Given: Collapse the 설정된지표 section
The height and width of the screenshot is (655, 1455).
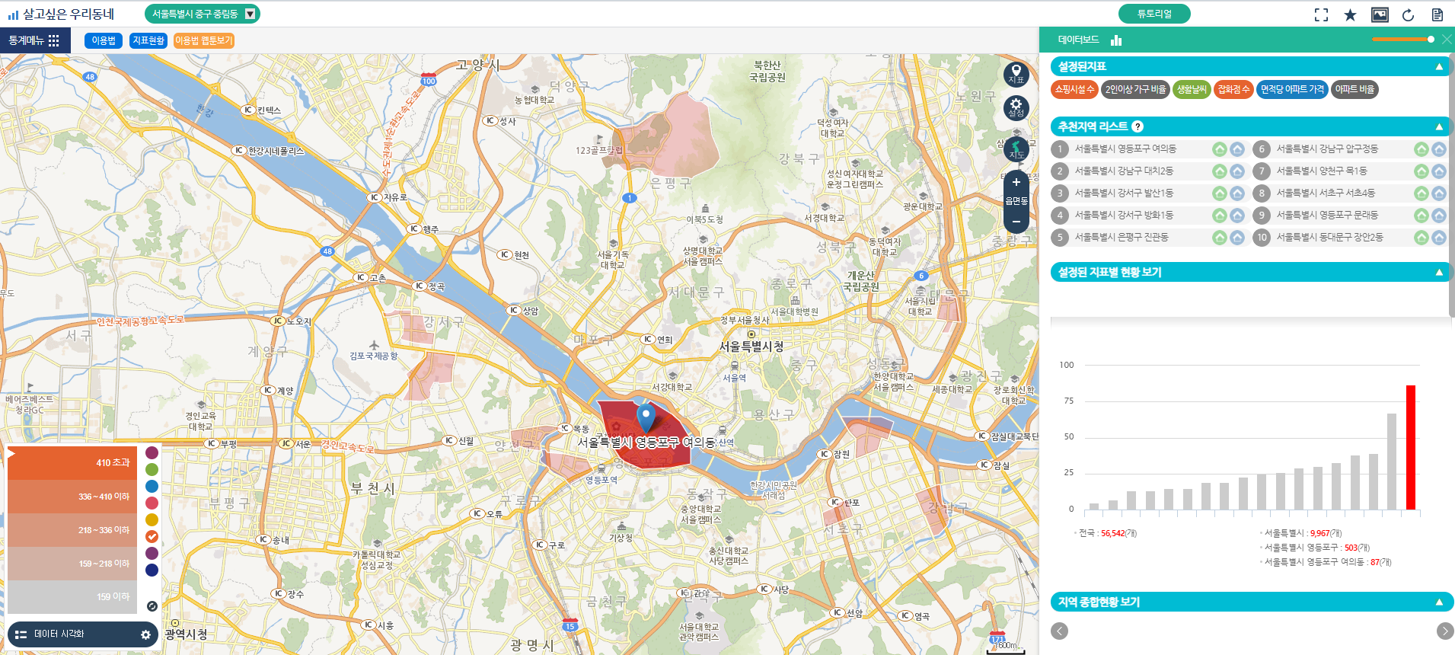Looking at the screenshot, I should pyautogui.click(x=1439, y=67).
